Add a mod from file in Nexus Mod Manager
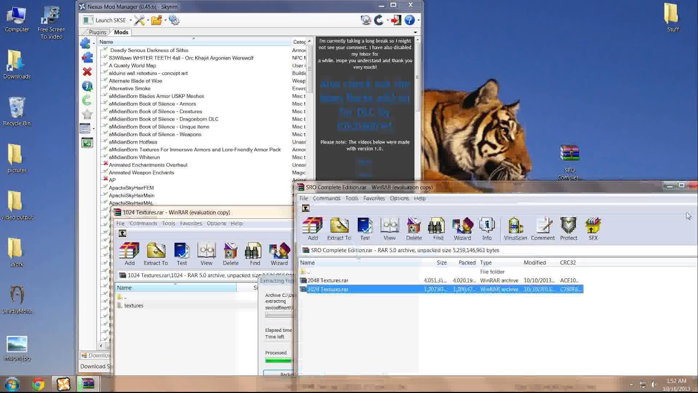The height and width of the screenshot is (393, 698). coord(85,43)
